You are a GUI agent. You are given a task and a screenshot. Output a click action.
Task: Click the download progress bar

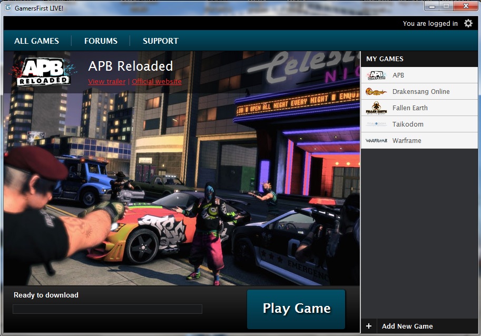(x=107, y=309)
